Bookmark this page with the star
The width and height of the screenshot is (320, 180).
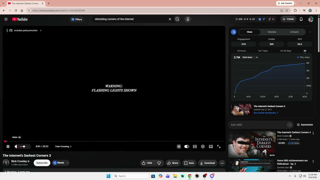287,10
